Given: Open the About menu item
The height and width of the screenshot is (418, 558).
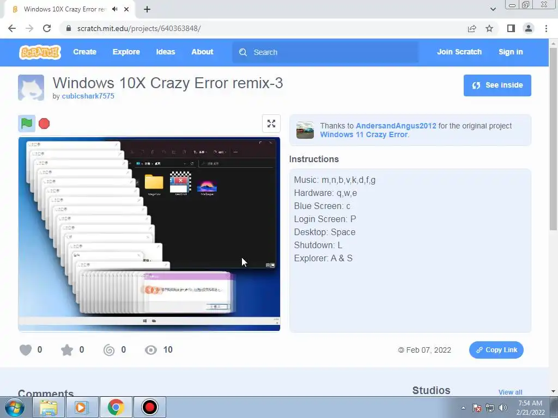Looking at the screenshot, I should [x=202, y=52].
